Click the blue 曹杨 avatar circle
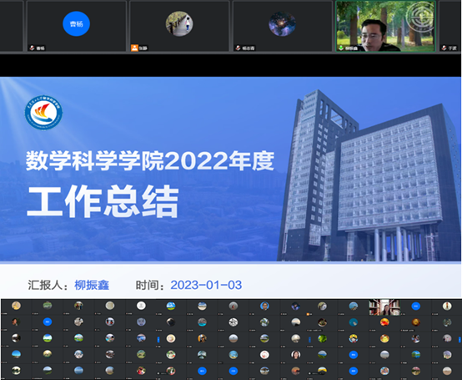 [77, 23]
